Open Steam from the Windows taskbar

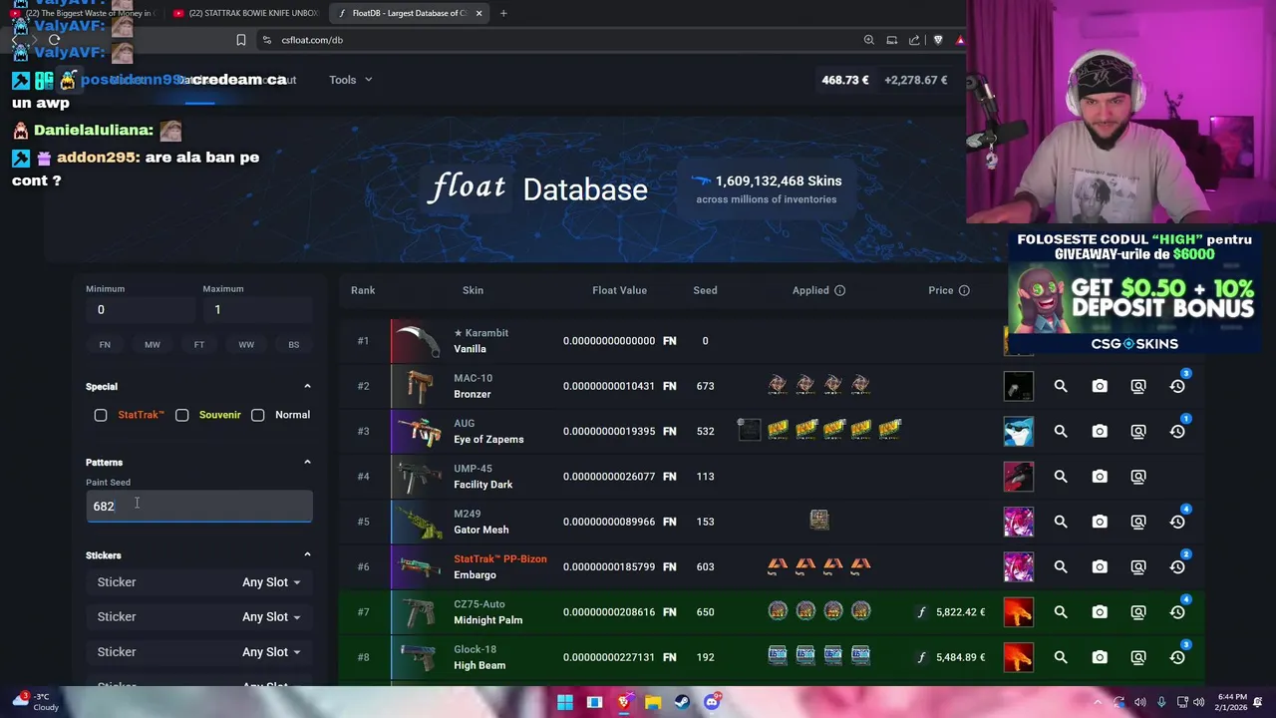coord(682,702)
